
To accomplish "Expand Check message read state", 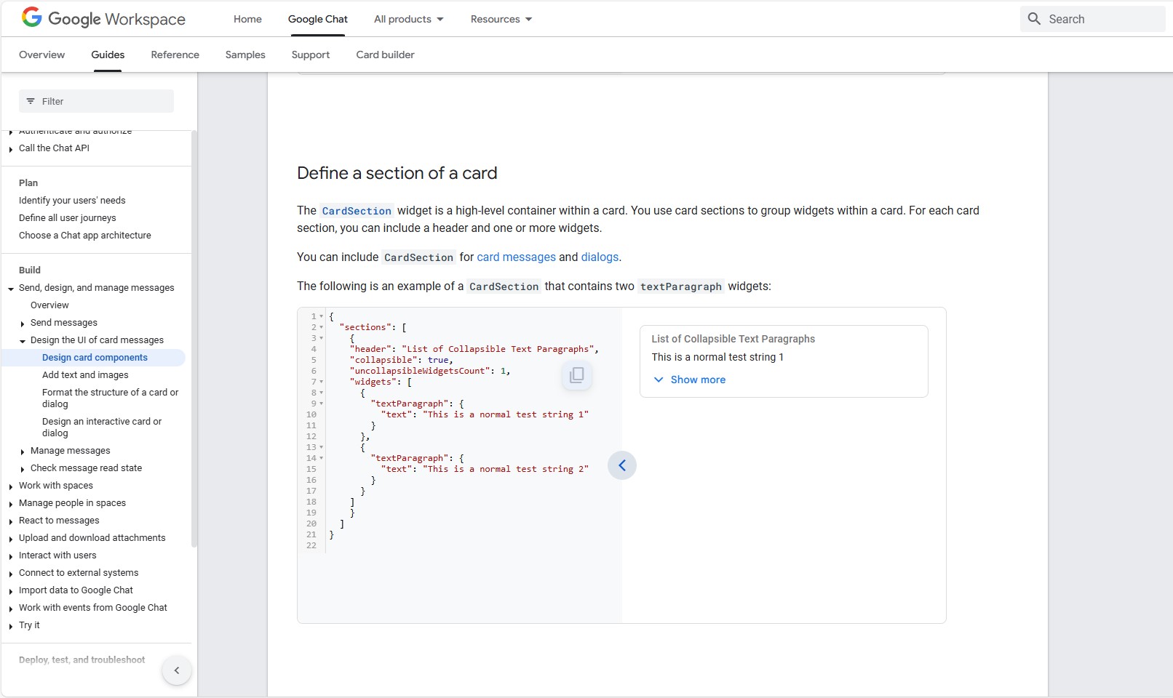I will point(23,469).
